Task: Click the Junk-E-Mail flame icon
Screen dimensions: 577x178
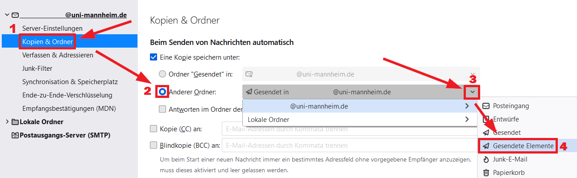Action: (486, 159)
